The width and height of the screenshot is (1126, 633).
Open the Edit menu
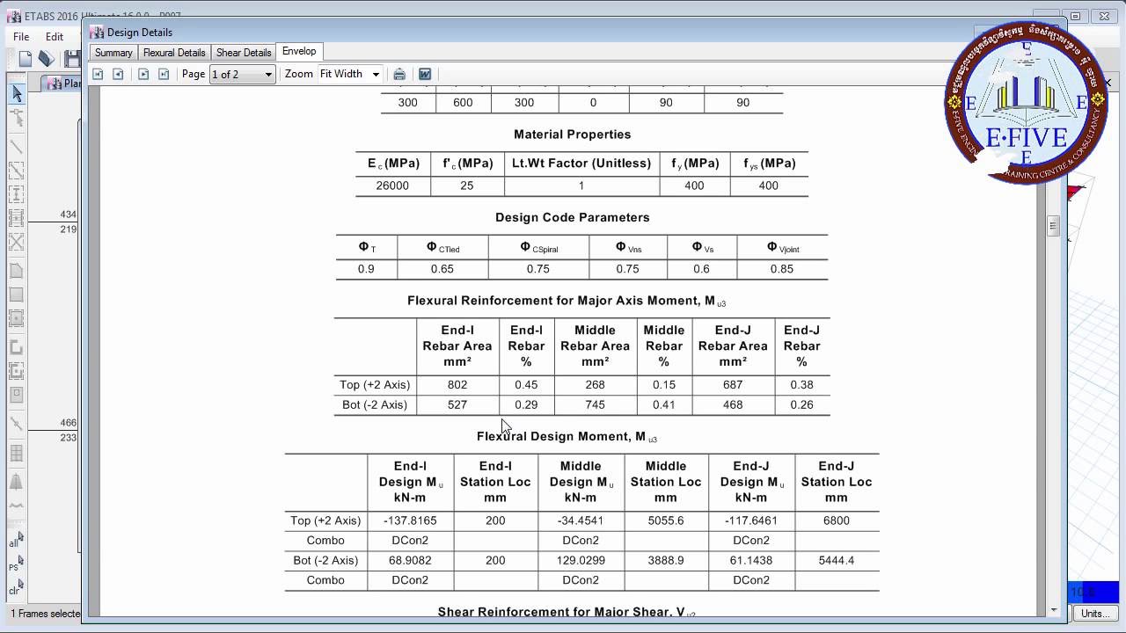[x=55, y=37]
